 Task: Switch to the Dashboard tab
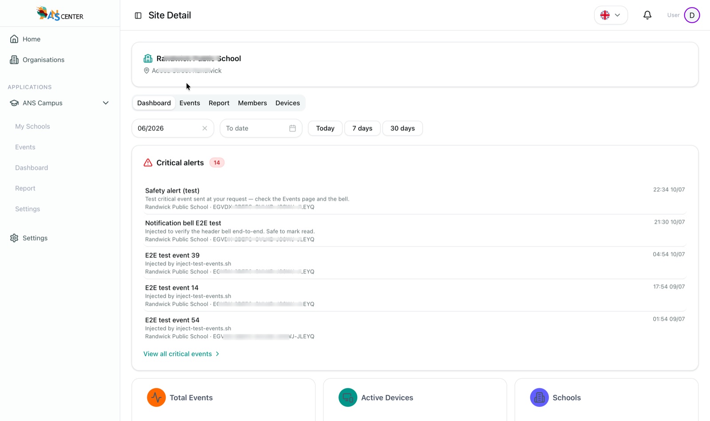pyautogui.click(x=154, y=103)
